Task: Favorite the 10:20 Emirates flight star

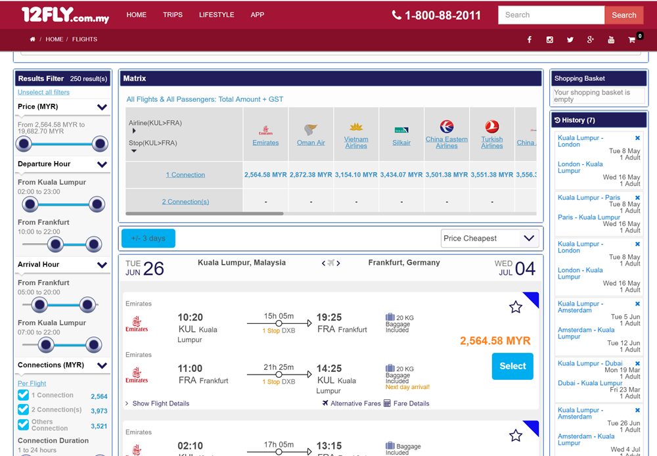Action: [x=515, y=308]
